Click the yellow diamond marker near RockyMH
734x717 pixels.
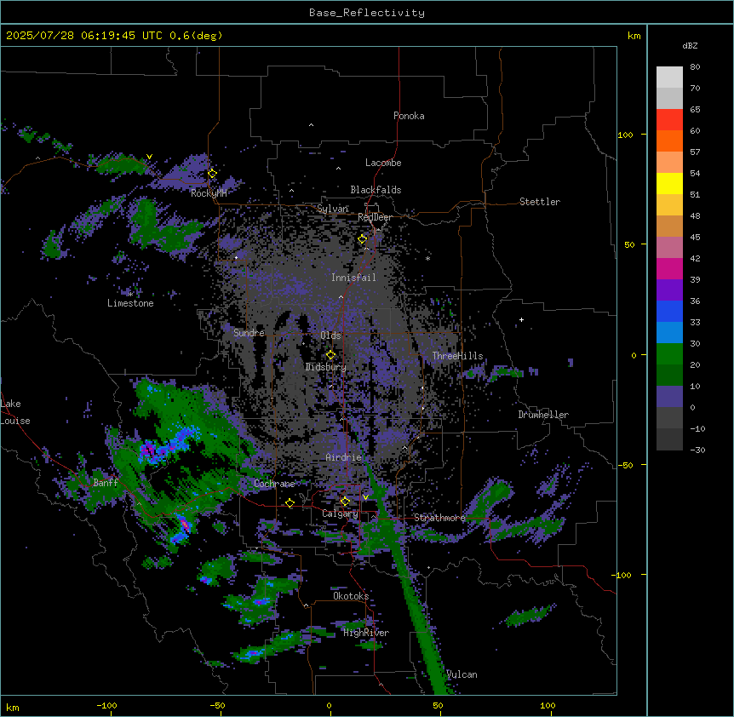[x=212, y=174]
